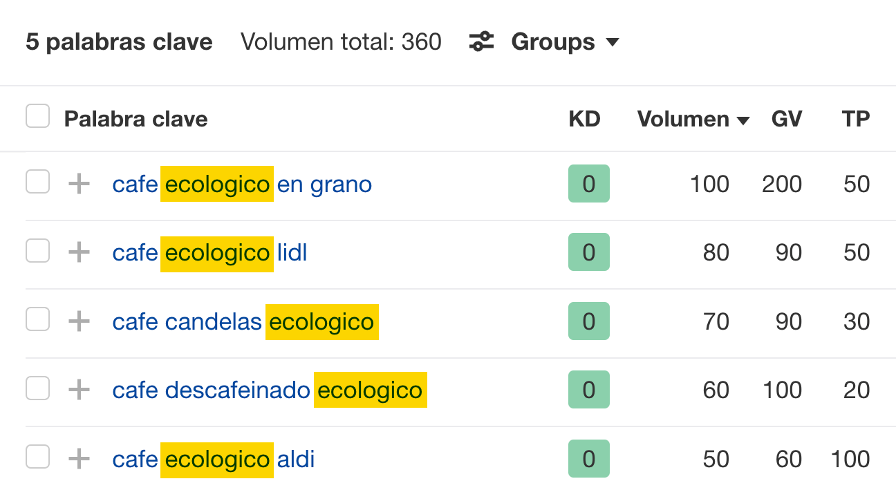The image size is (896, 499).
Task: Open 'cafe ecologico aldi' keyword link
Action: tap(214, 460)
